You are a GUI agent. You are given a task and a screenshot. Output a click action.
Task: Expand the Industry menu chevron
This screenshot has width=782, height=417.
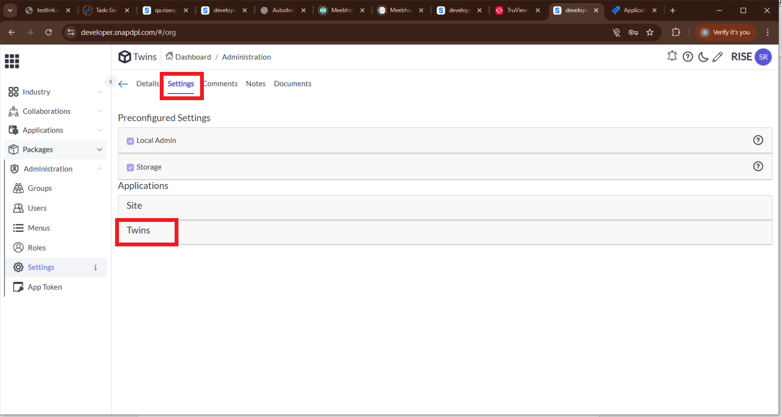pyautogui.click(x=99, y=92)
